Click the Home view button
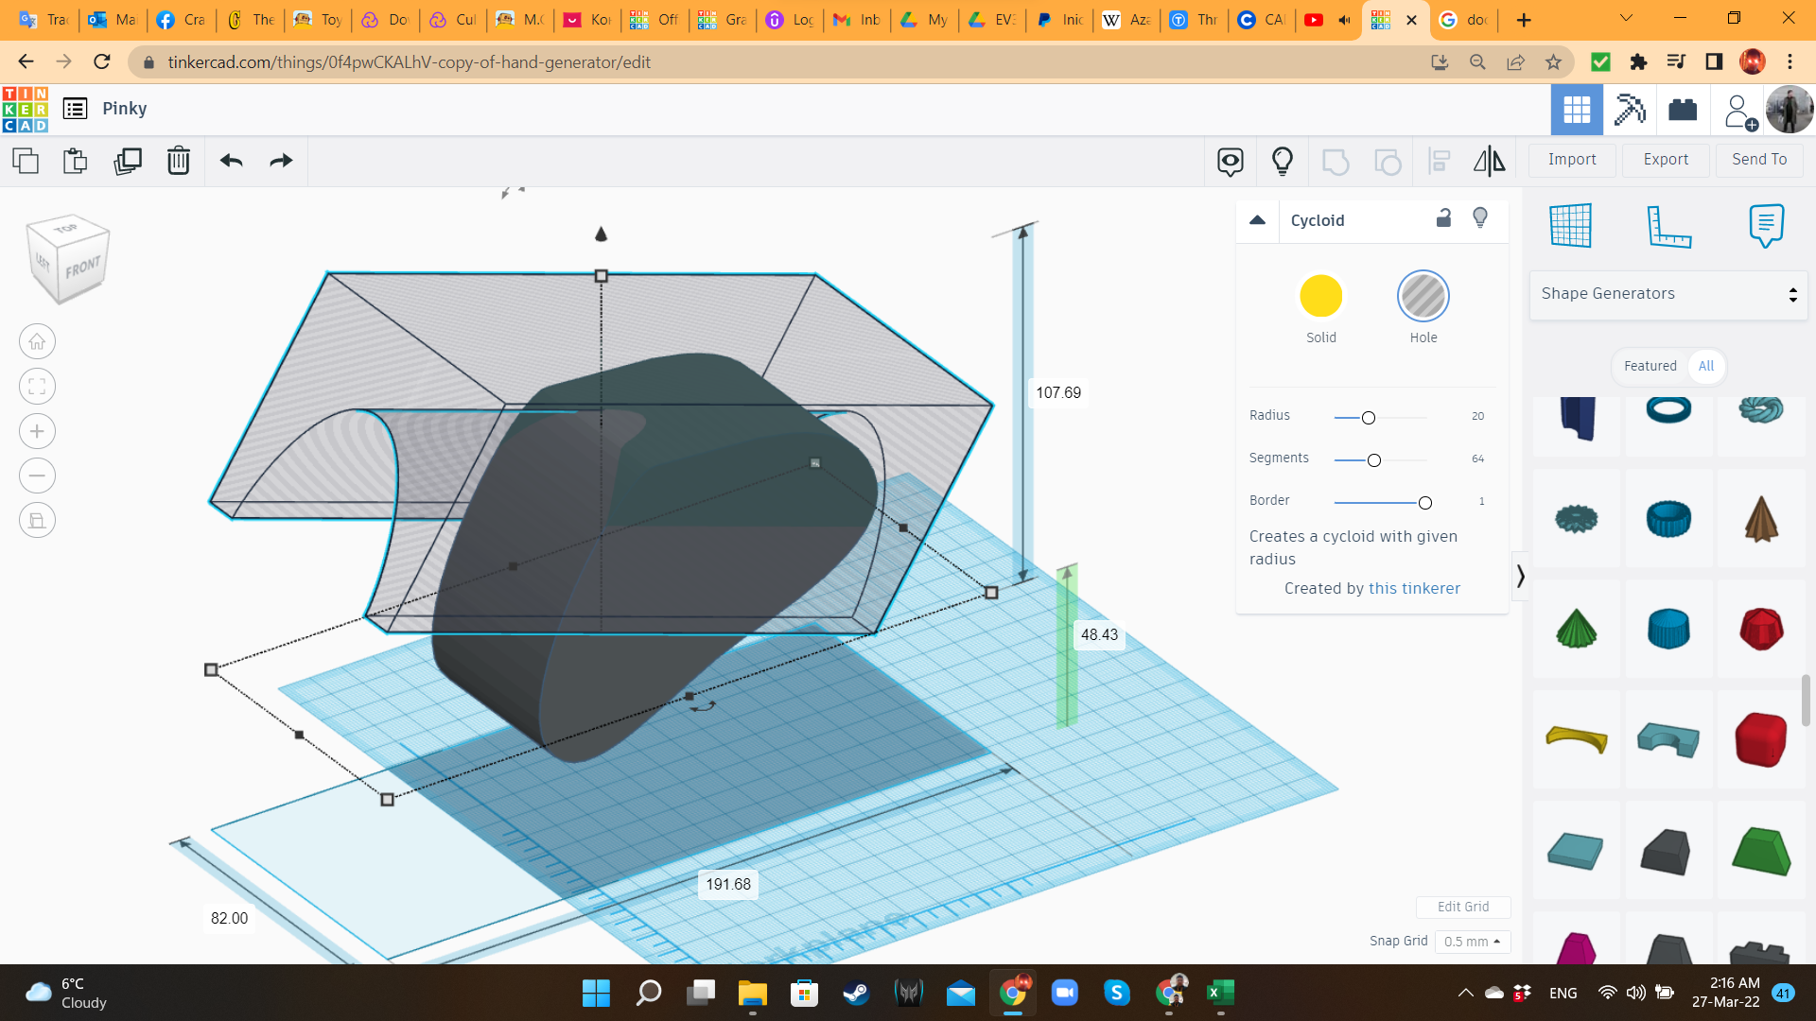Viewport: 1816px width, 1021px height. [37, 341]
